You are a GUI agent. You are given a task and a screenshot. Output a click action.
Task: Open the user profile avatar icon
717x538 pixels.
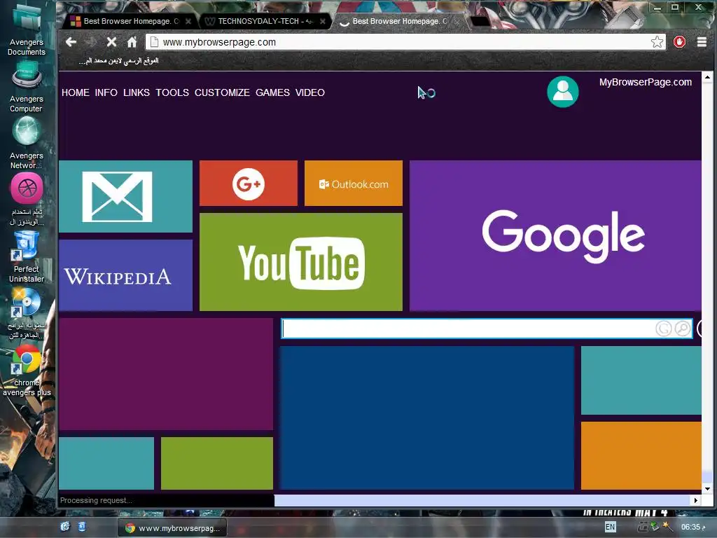[x=563, y=92]
